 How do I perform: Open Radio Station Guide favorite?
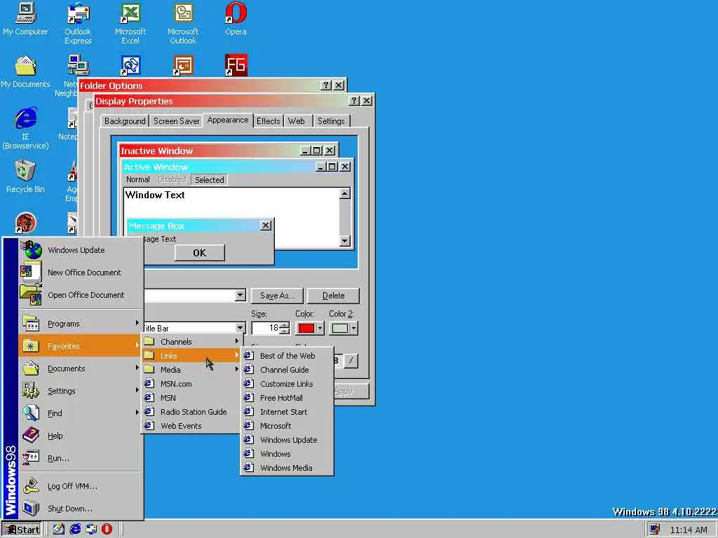pos(191,412)
